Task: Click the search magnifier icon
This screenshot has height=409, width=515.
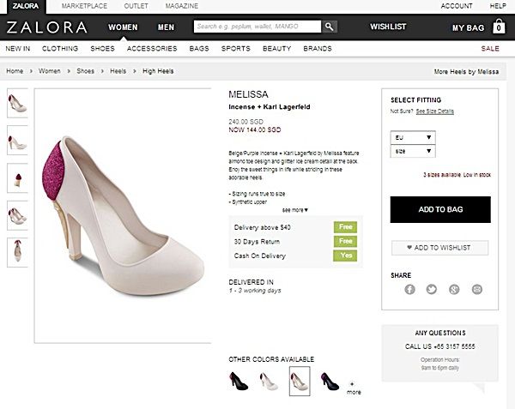Action: coord(329,27)
